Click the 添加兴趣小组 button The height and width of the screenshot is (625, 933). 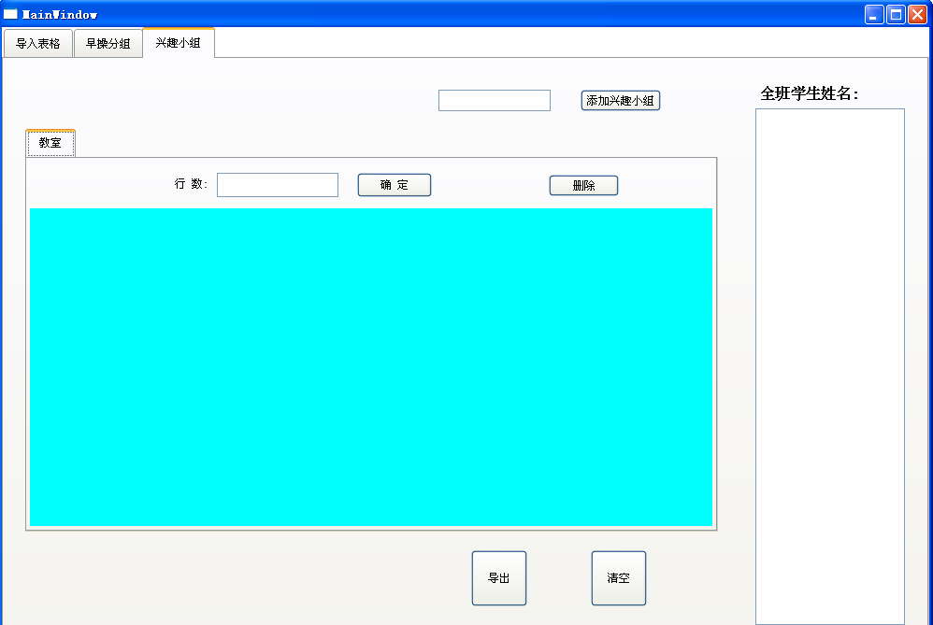[620, 100]
